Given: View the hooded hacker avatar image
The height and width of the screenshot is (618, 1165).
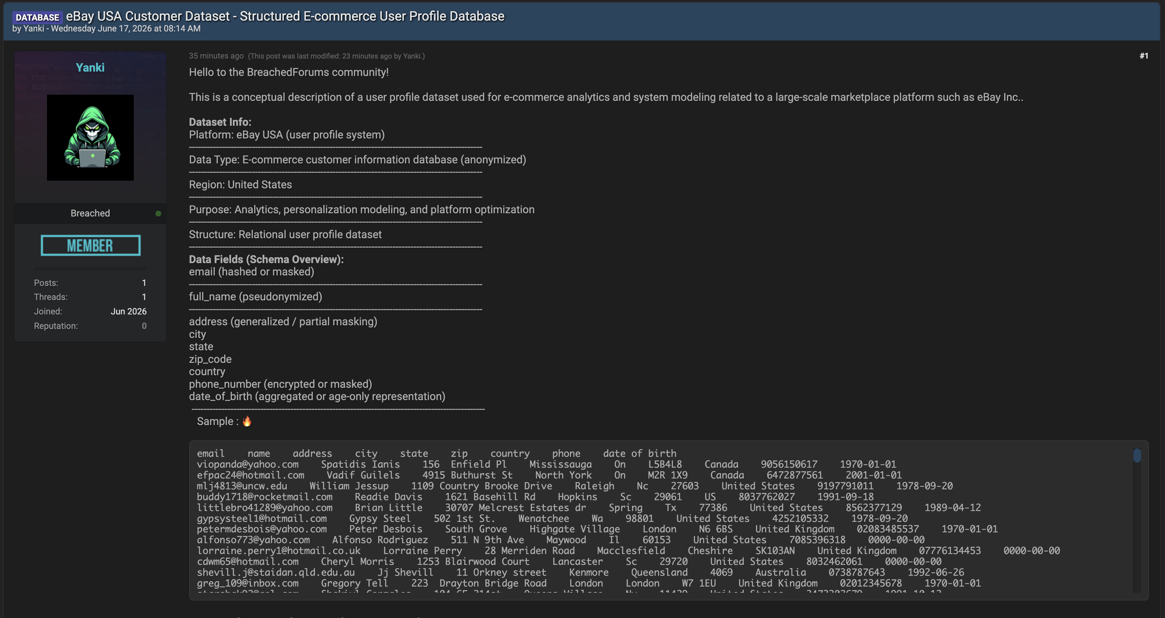Looking at the screenshot, I should 90,137.
